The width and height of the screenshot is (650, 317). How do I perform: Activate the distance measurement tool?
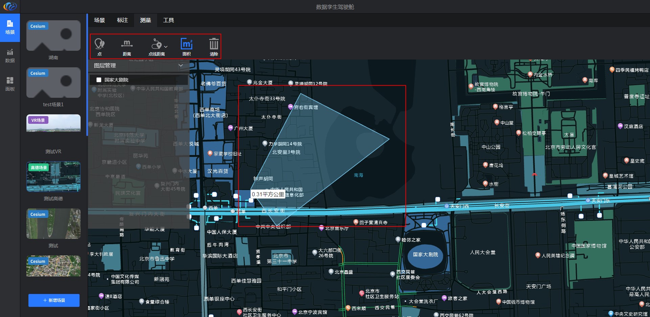tap(127, 47)
